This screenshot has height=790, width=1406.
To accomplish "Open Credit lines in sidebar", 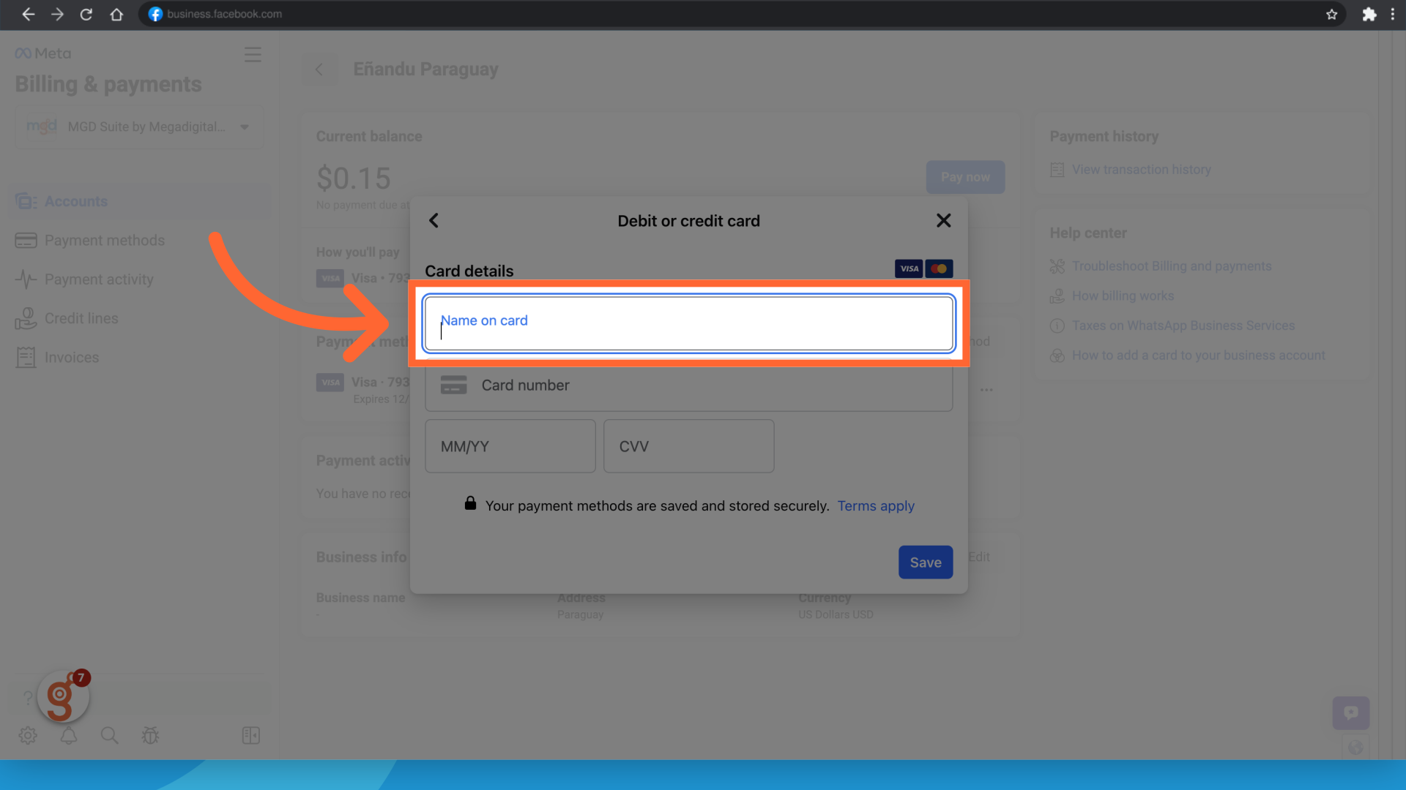I will [x=81, y=318].
